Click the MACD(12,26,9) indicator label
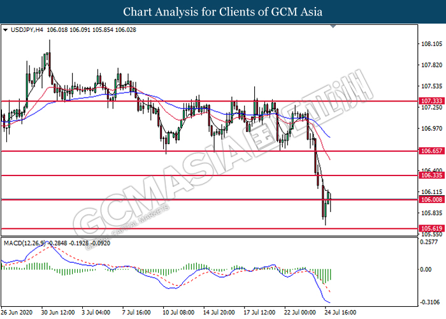 pos(24,243)
